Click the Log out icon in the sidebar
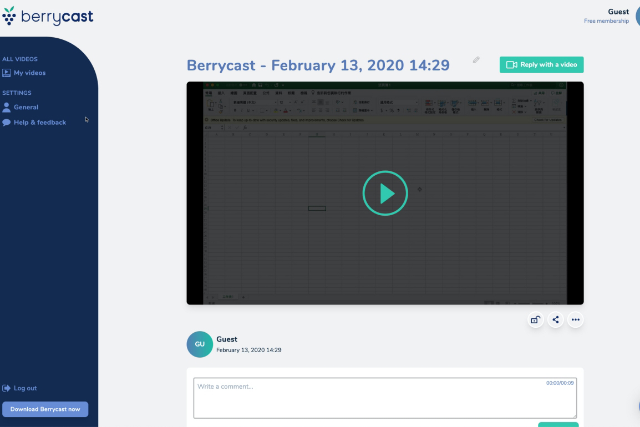 (6, 388)
